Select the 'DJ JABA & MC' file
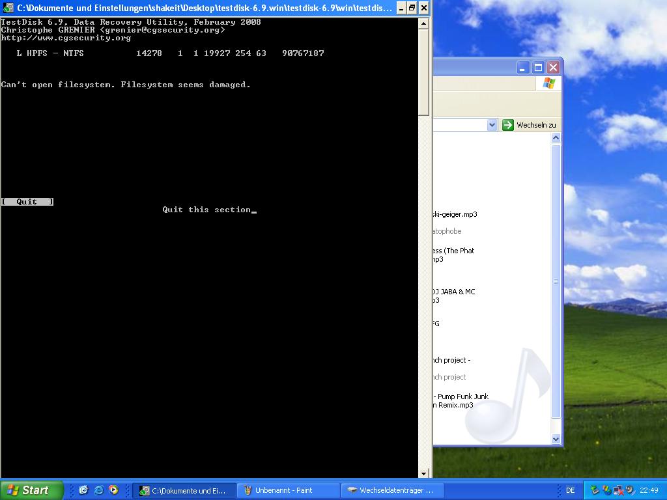This screenshot has height=500, width=667. point(454,296)
